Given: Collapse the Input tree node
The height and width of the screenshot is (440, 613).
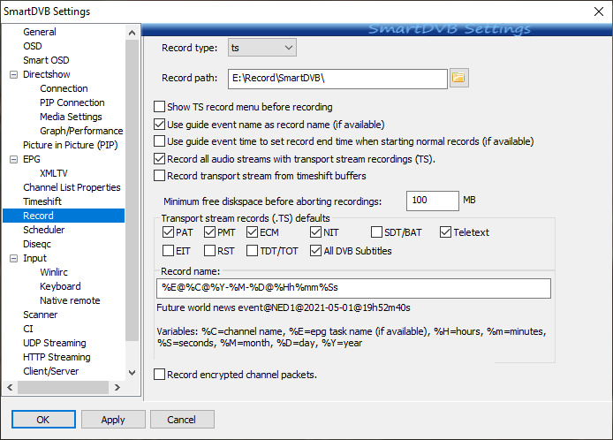Looking at the screenshot, I should 13,258.
